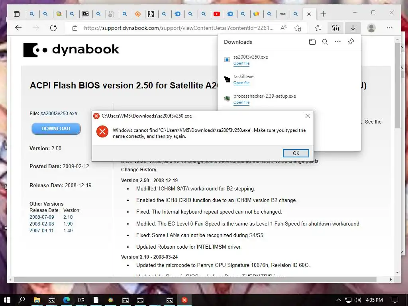408x306 pixels.
Task: Open file link under processhacker-2.39-setup.exe
Action: 241,102
